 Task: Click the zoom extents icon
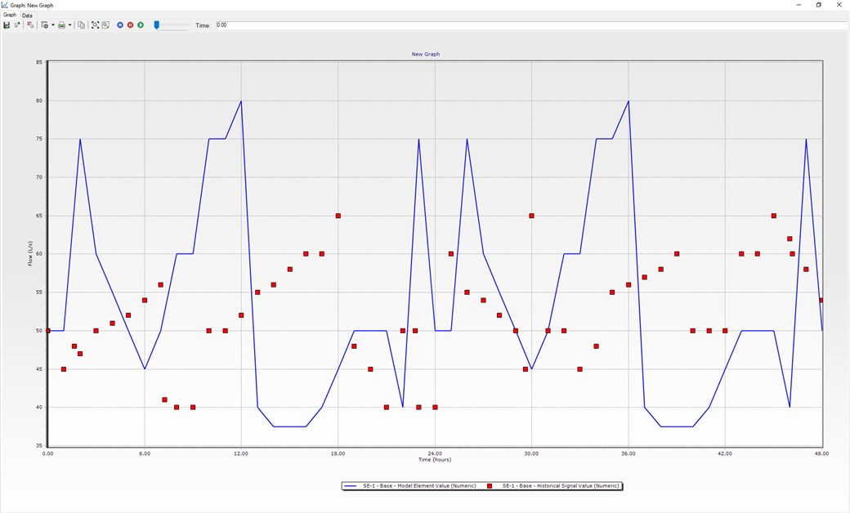(96, 25)
